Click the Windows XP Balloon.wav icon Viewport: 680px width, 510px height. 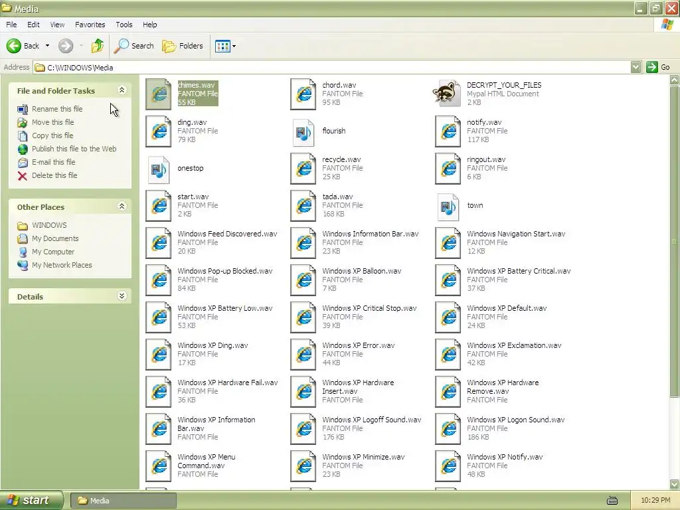(303, 280)
